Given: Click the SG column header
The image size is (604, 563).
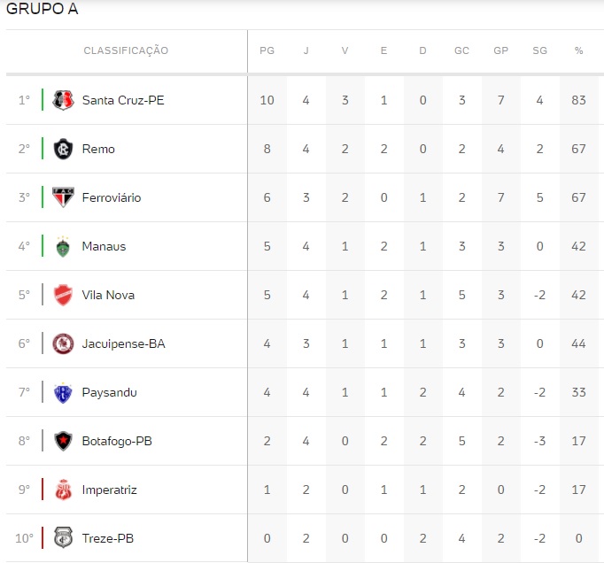Looking at the screenshot, I should (x=539, y=50).
